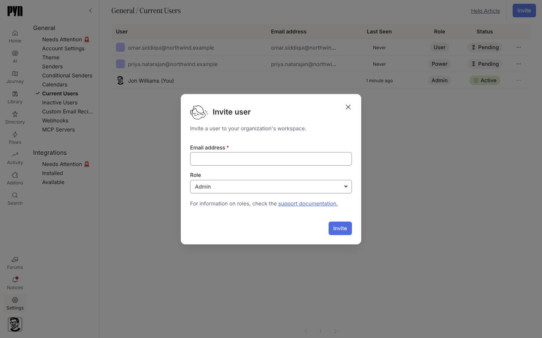
Task: Open the Role dropdown in dialog
Action: click(x=271, y=187)
